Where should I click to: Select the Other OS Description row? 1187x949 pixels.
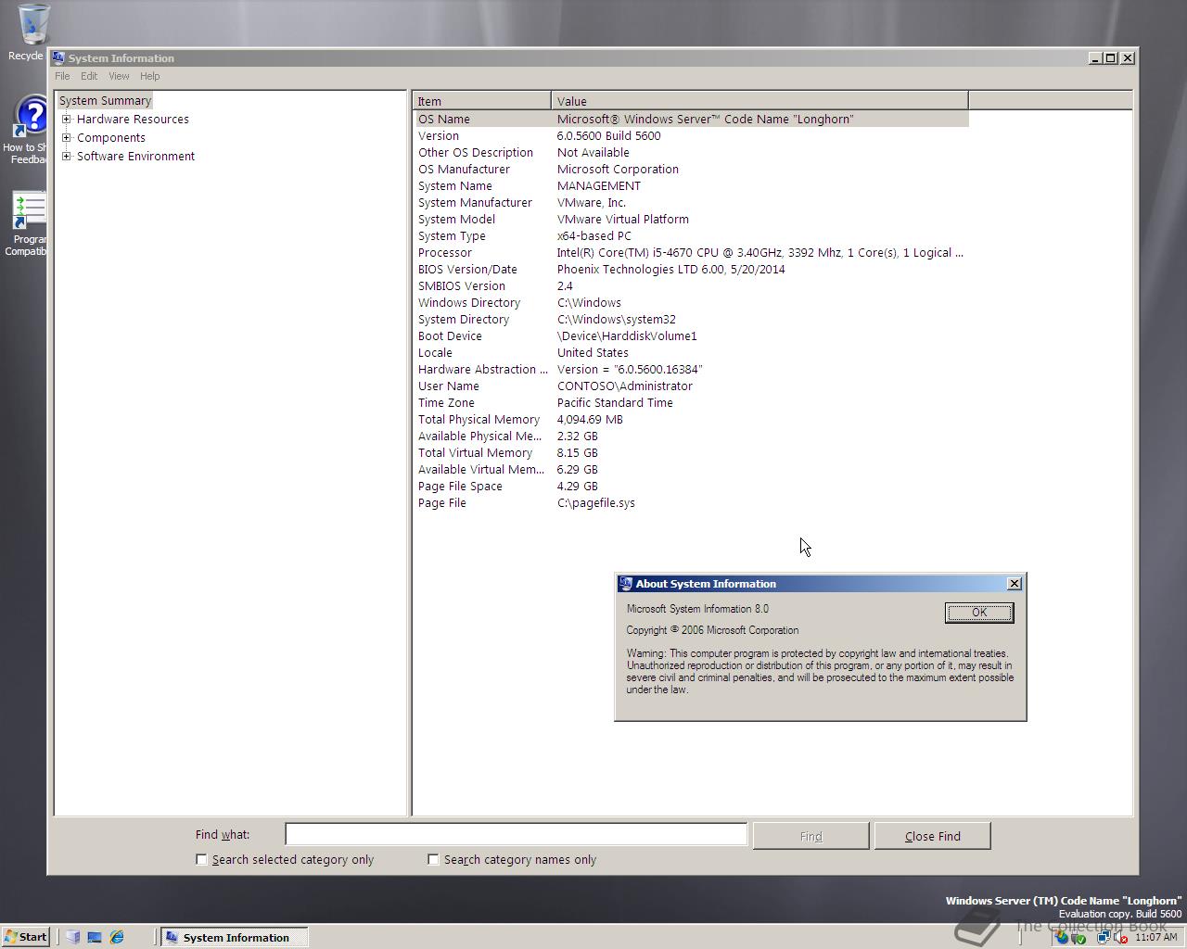point(691,152)
